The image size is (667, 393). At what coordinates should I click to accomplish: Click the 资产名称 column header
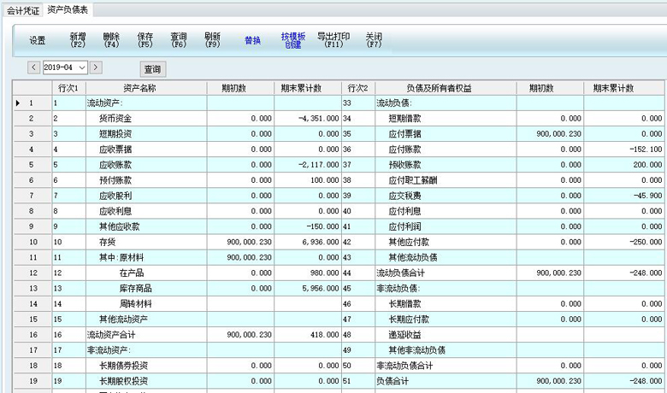pos(139,88)
